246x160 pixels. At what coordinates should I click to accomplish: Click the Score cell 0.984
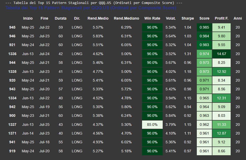coord(204,36)
